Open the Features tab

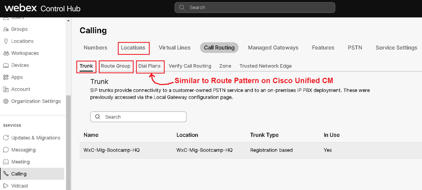(x=323, y=48)
